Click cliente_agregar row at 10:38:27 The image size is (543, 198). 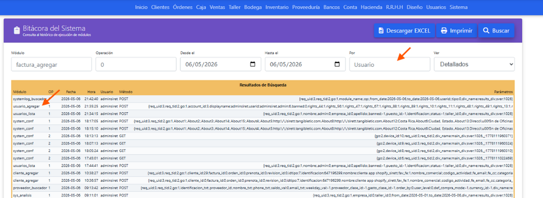263,173
